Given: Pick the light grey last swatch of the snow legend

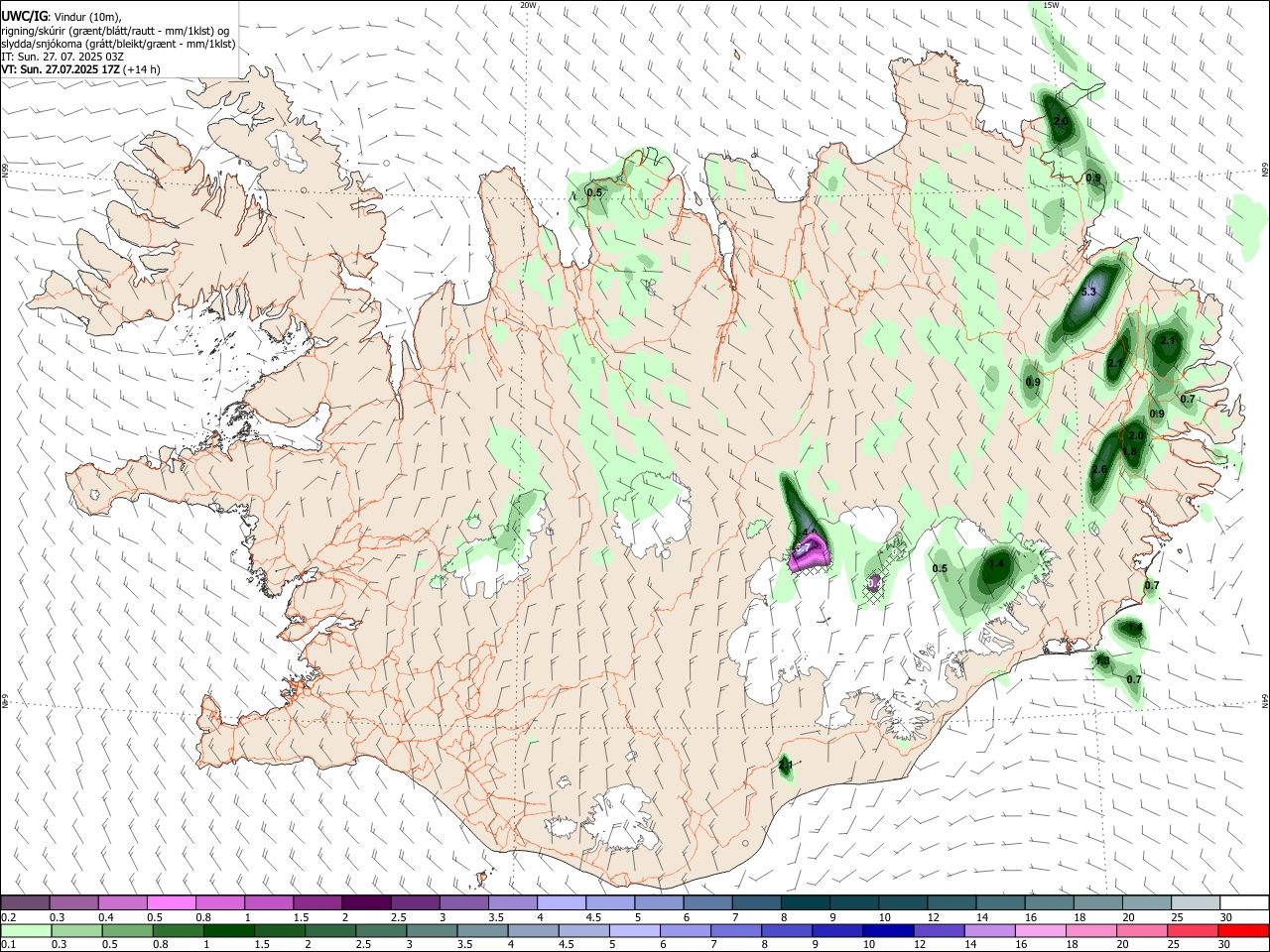Looking at the screenshot, I should [x=1196, y=903].
